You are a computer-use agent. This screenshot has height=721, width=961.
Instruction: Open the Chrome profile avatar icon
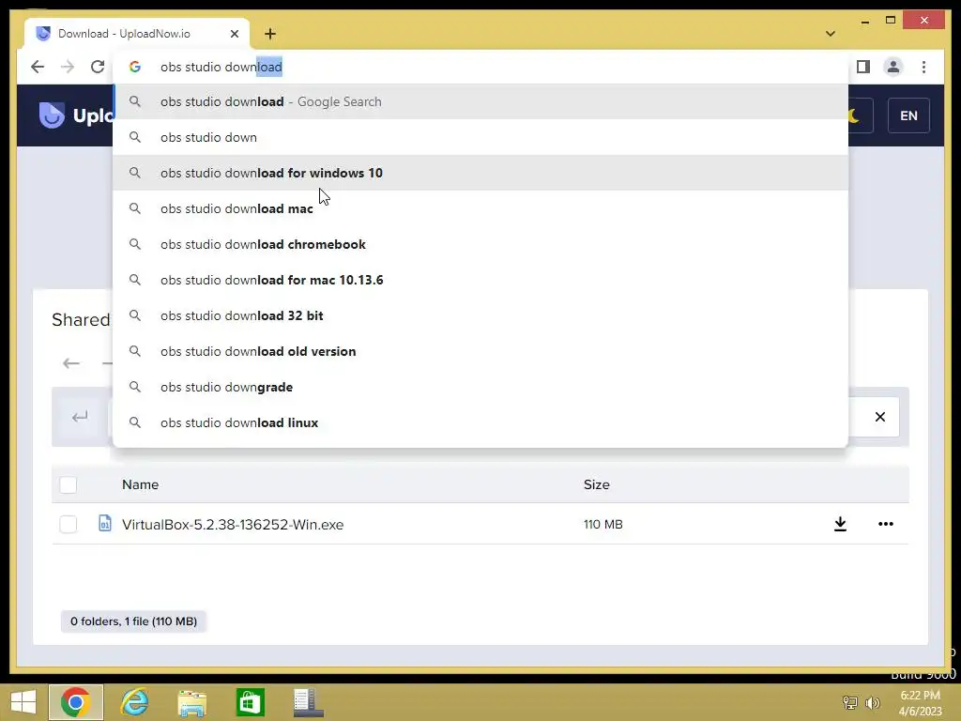[x=893, y=67]
